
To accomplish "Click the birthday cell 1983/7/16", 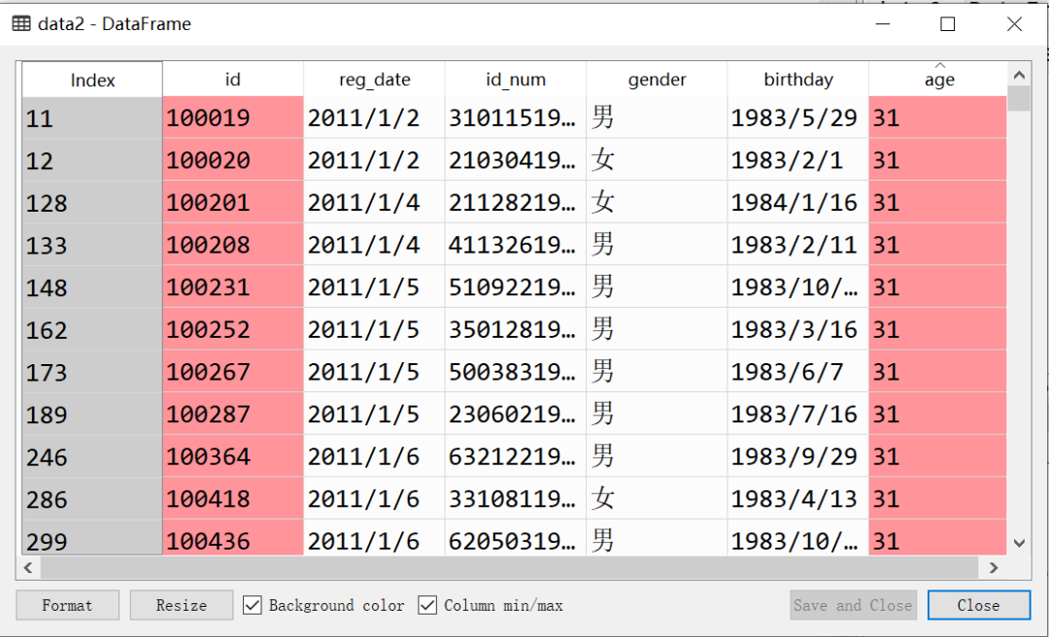I will click(x=797, y=415).
